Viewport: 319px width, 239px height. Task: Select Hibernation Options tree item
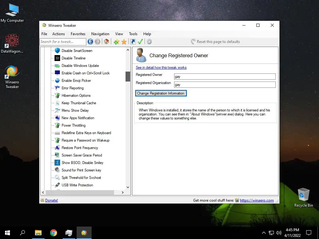(76, 96)
